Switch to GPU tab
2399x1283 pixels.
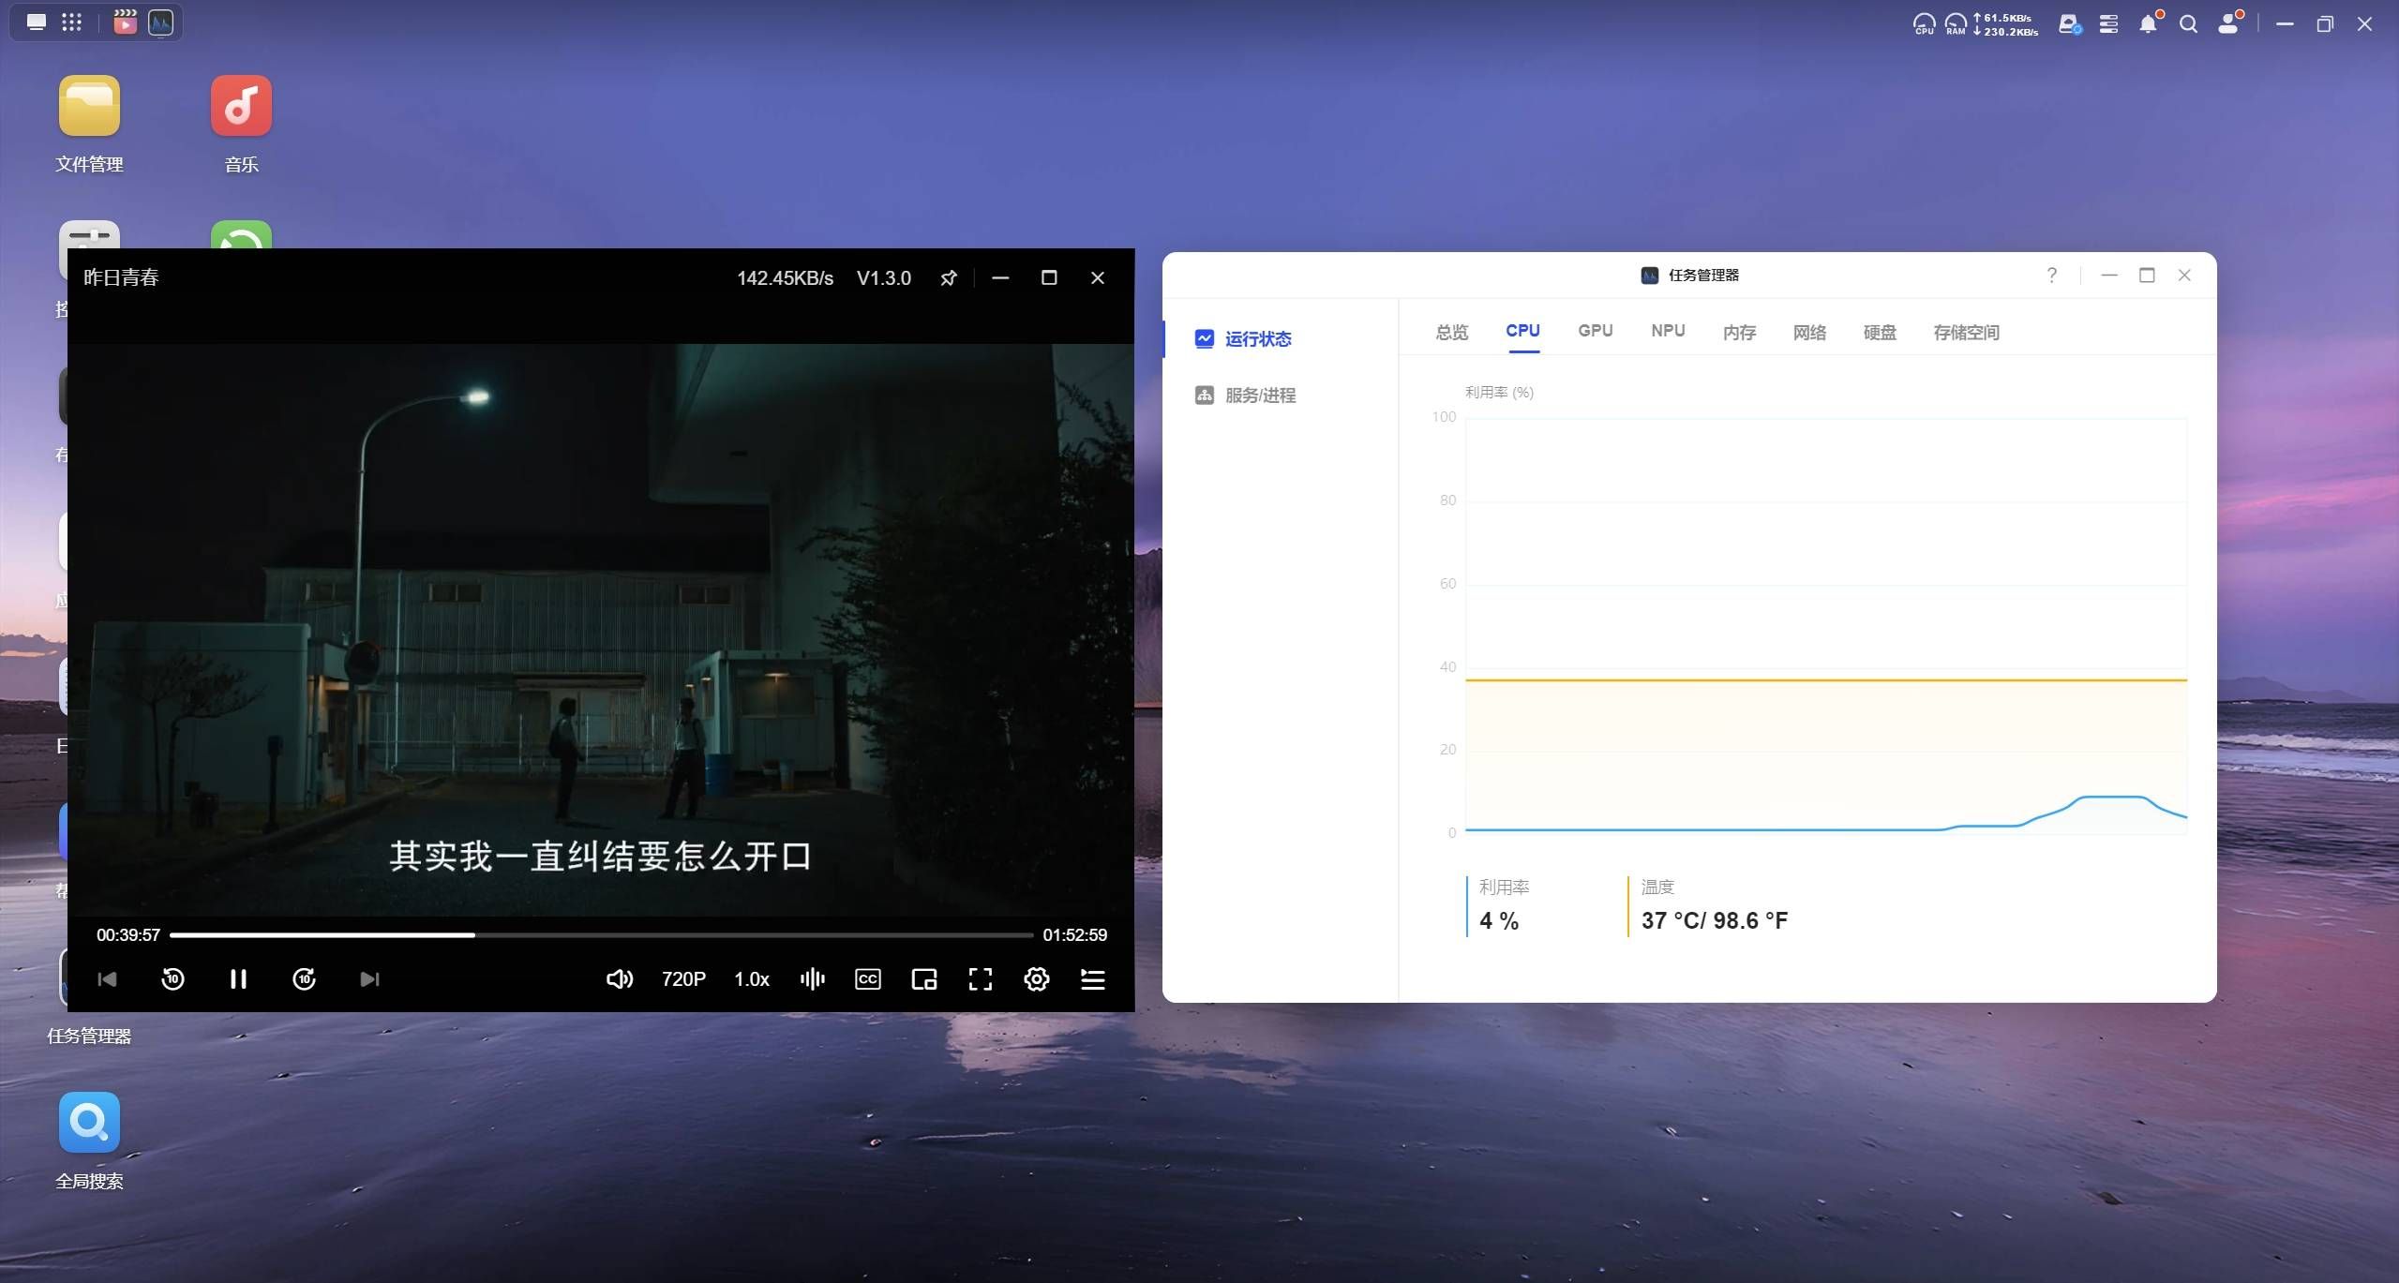(x=1595, y=331)
